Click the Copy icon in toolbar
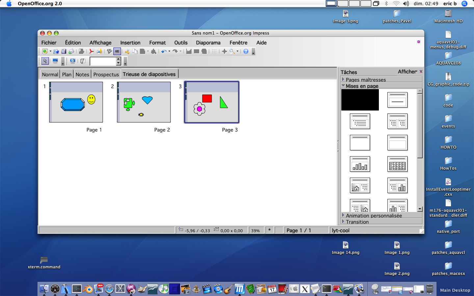This screenshot has width=474, height=296. [135, 51]
